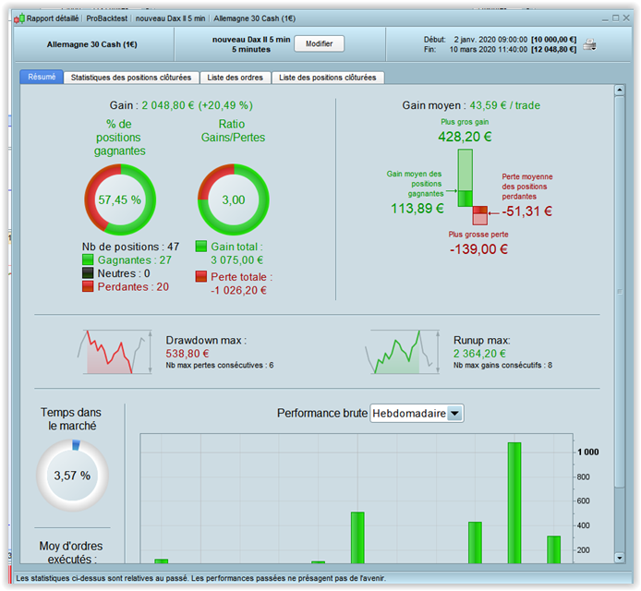
Task: Open Statistiques des positions clôturées tab
Action: click(x=131, y=78)
